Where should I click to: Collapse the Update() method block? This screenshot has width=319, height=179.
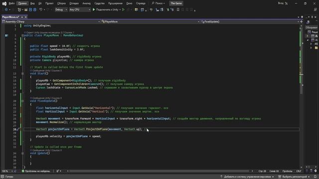point(22,153)
